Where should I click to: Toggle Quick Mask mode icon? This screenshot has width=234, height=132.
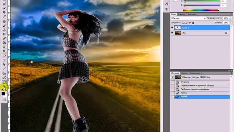tap(4, 100)
